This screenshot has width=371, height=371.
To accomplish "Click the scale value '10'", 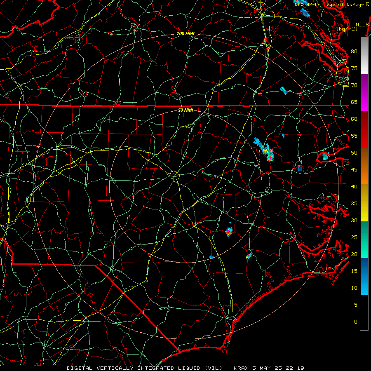I will pos(354,288).
